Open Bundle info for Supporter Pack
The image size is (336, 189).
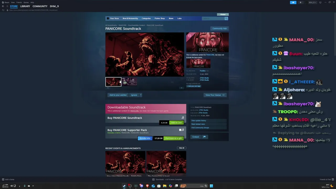pyautogui.click(x=145, y=138)
